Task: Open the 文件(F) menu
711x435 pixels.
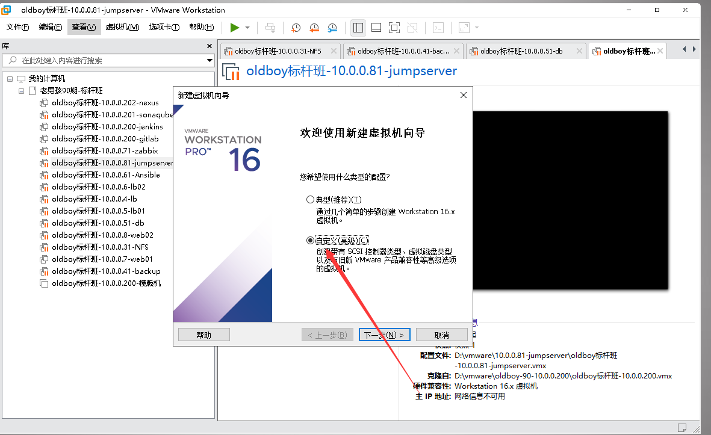Action: click(17, 27)
